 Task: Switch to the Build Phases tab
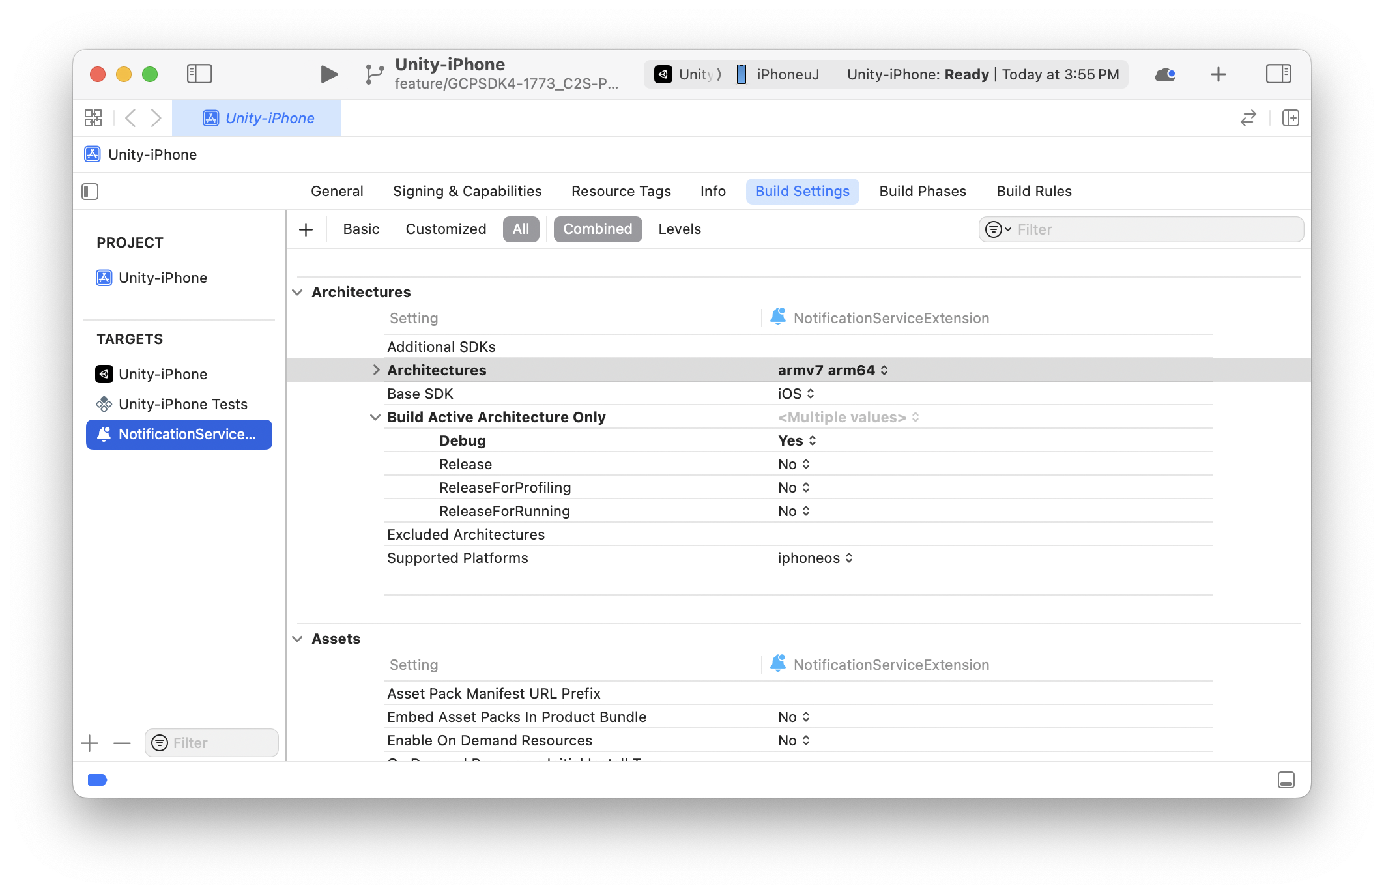point(922,192)
